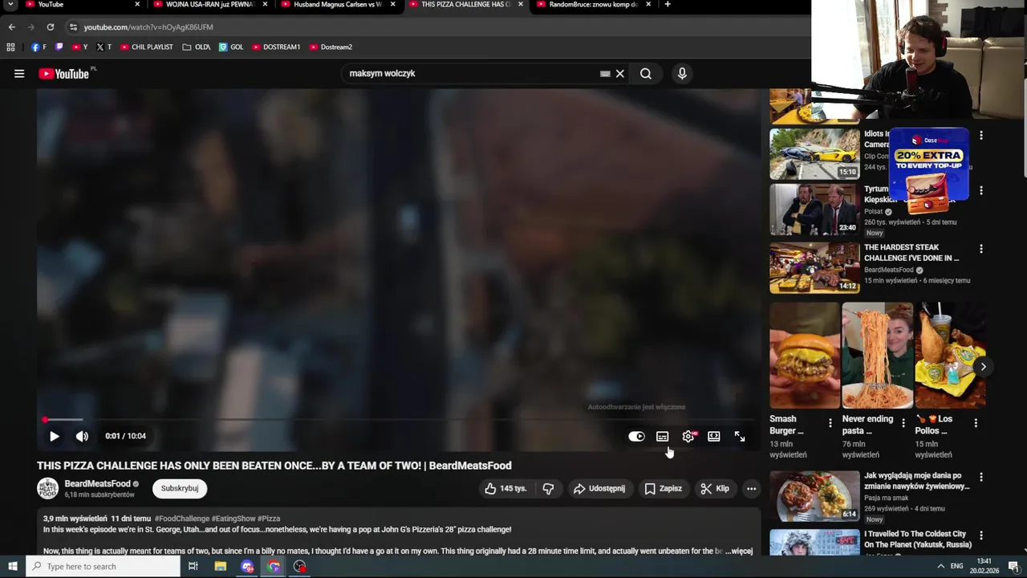Open Coldest City On The Planet video title
The height and width of the screenshot is (578, 1027).
click(918, 539)
